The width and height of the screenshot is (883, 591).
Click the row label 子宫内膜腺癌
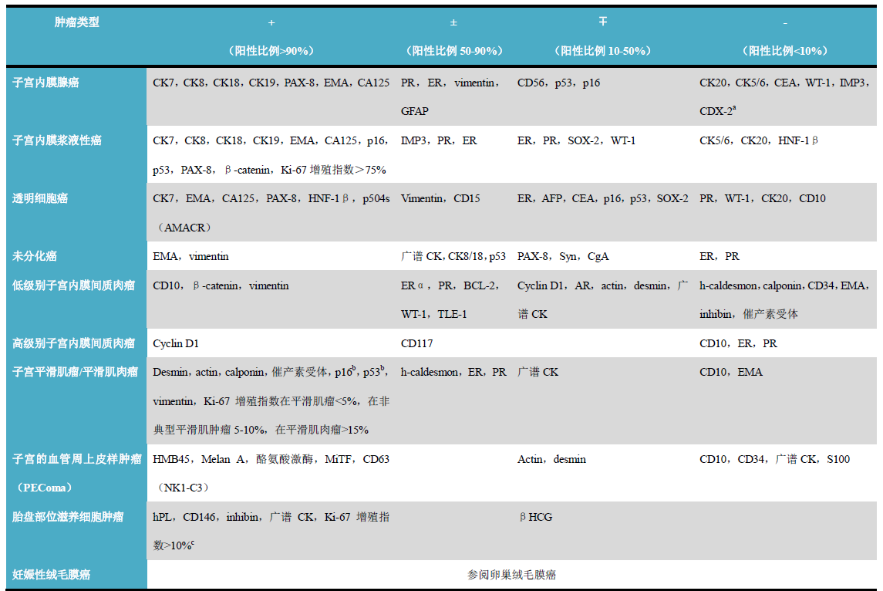[45, 83]
